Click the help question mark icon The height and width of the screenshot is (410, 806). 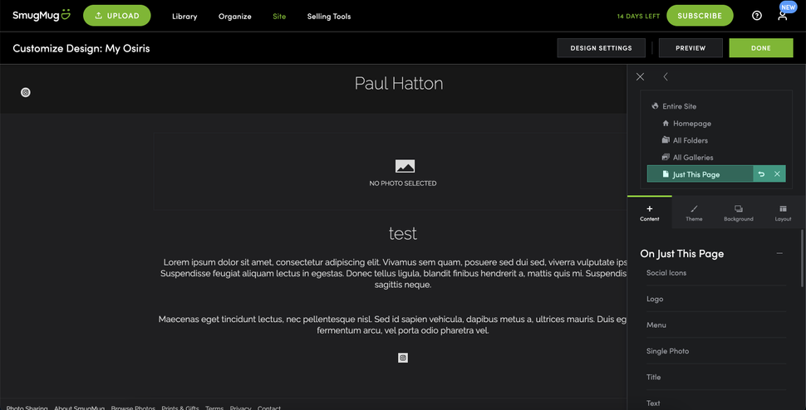point(757,16)
